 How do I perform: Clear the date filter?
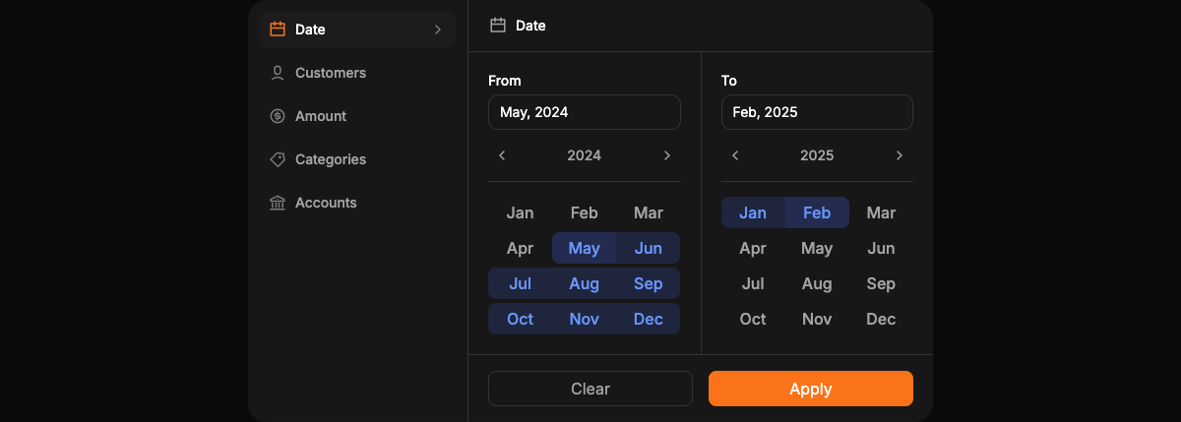[x=590, y=389]
